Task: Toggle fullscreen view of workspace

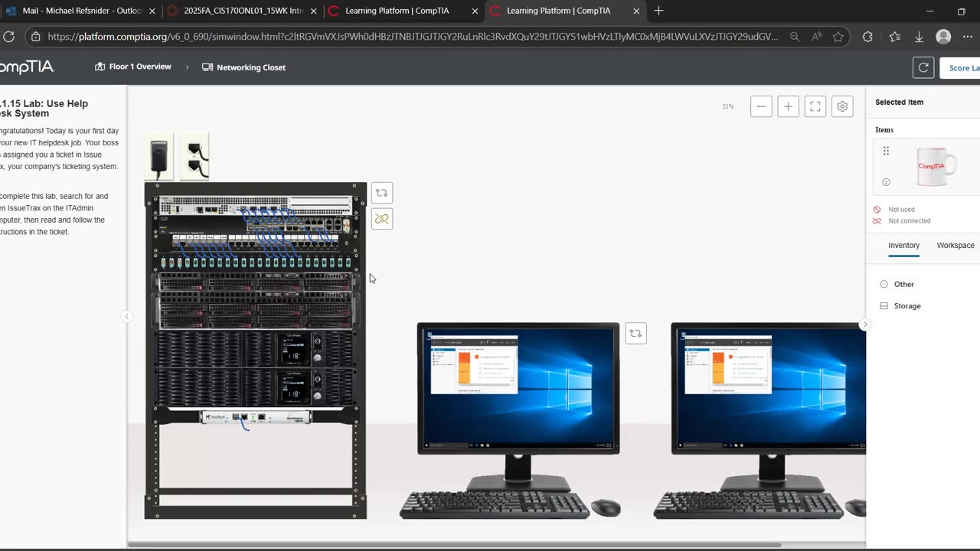Action: click(815, 106)
